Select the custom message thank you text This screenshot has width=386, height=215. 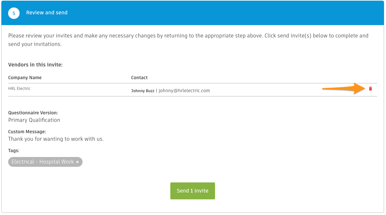tap(56, 139)
